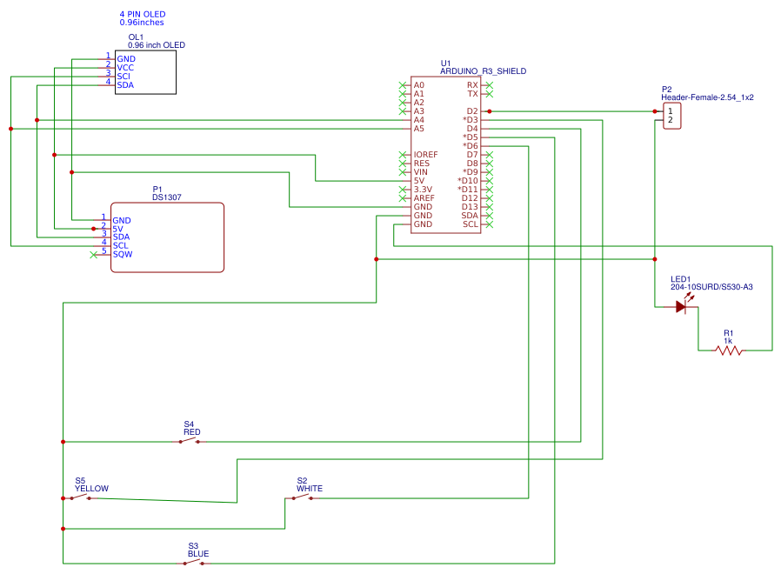Click the "DS1307" name label
Image resolution: width=781 pixels, height=574 pixels.
[167, 197]
